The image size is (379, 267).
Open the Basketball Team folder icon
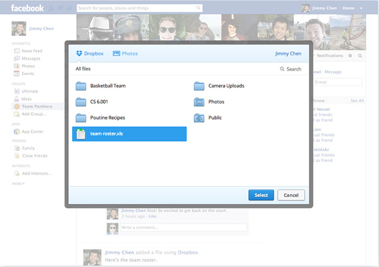(x=81, y=86)
